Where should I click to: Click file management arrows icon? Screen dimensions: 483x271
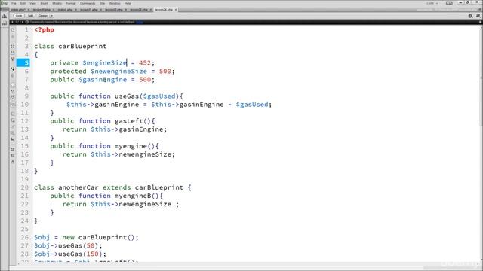click(x=478, y=16)
